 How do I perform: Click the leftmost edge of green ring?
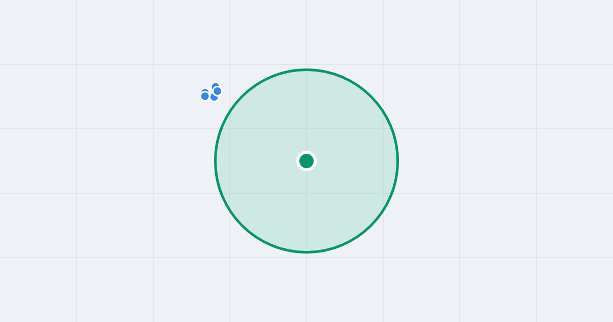click(216, 161)
